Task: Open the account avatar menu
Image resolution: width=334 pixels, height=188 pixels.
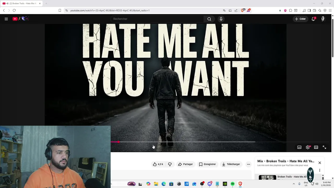Action: (323, 19)
